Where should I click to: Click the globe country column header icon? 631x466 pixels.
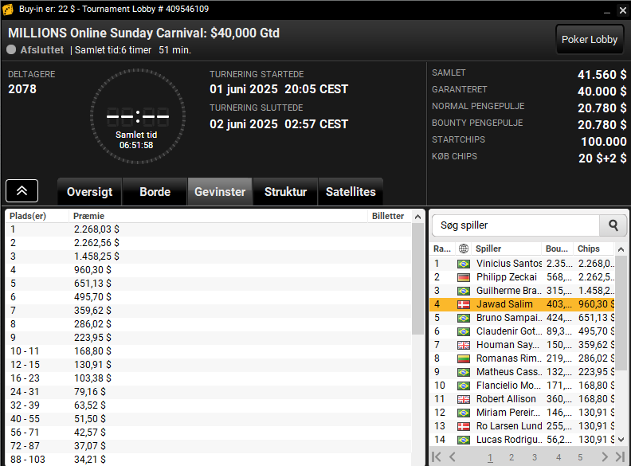tap(464, 249)
